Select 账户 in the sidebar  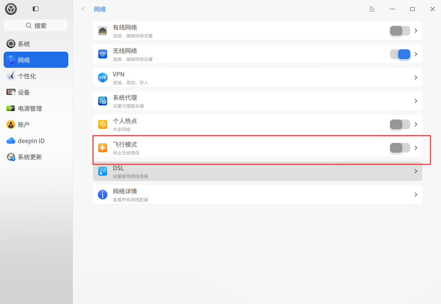pyautogui.click(x=36, y=124)
